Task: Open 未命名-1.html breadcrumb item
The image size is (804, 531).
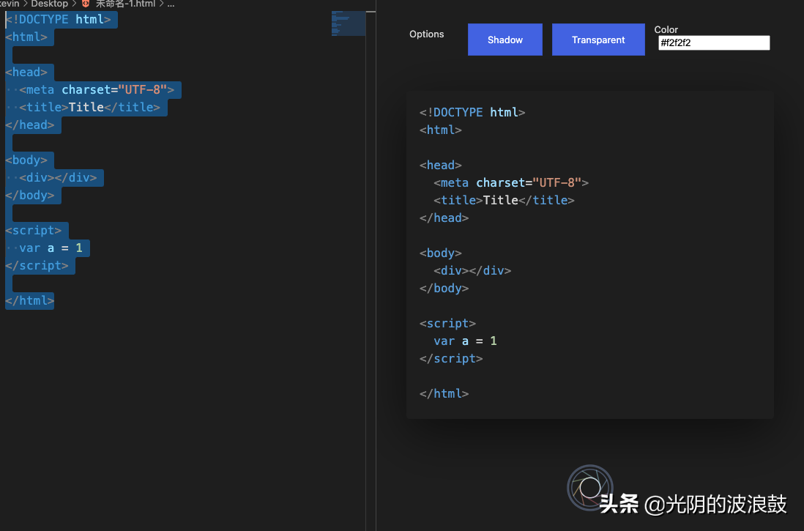Action: click(x=126, y=4)
